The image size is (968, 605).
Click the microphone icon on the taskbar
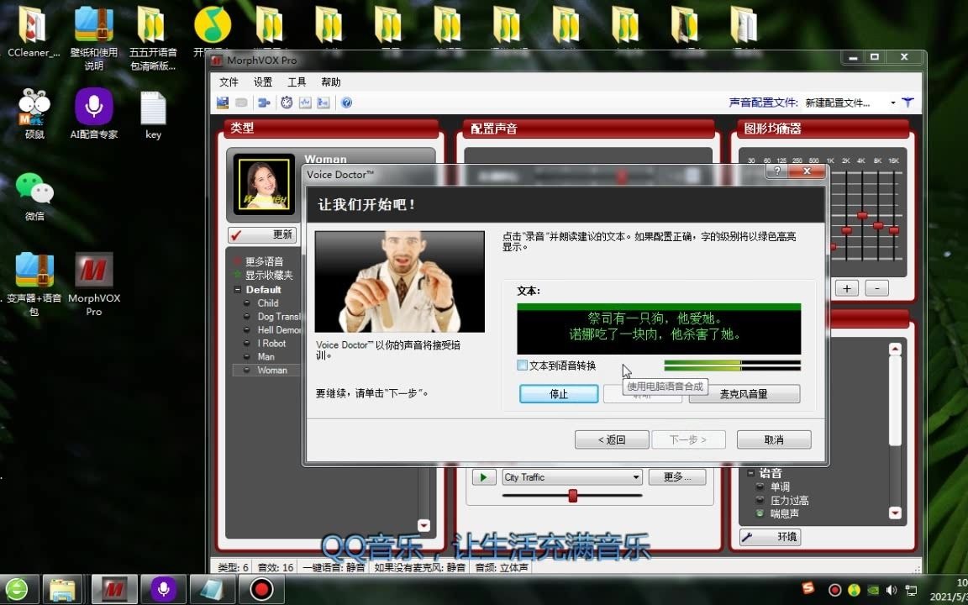click(163, 588)
